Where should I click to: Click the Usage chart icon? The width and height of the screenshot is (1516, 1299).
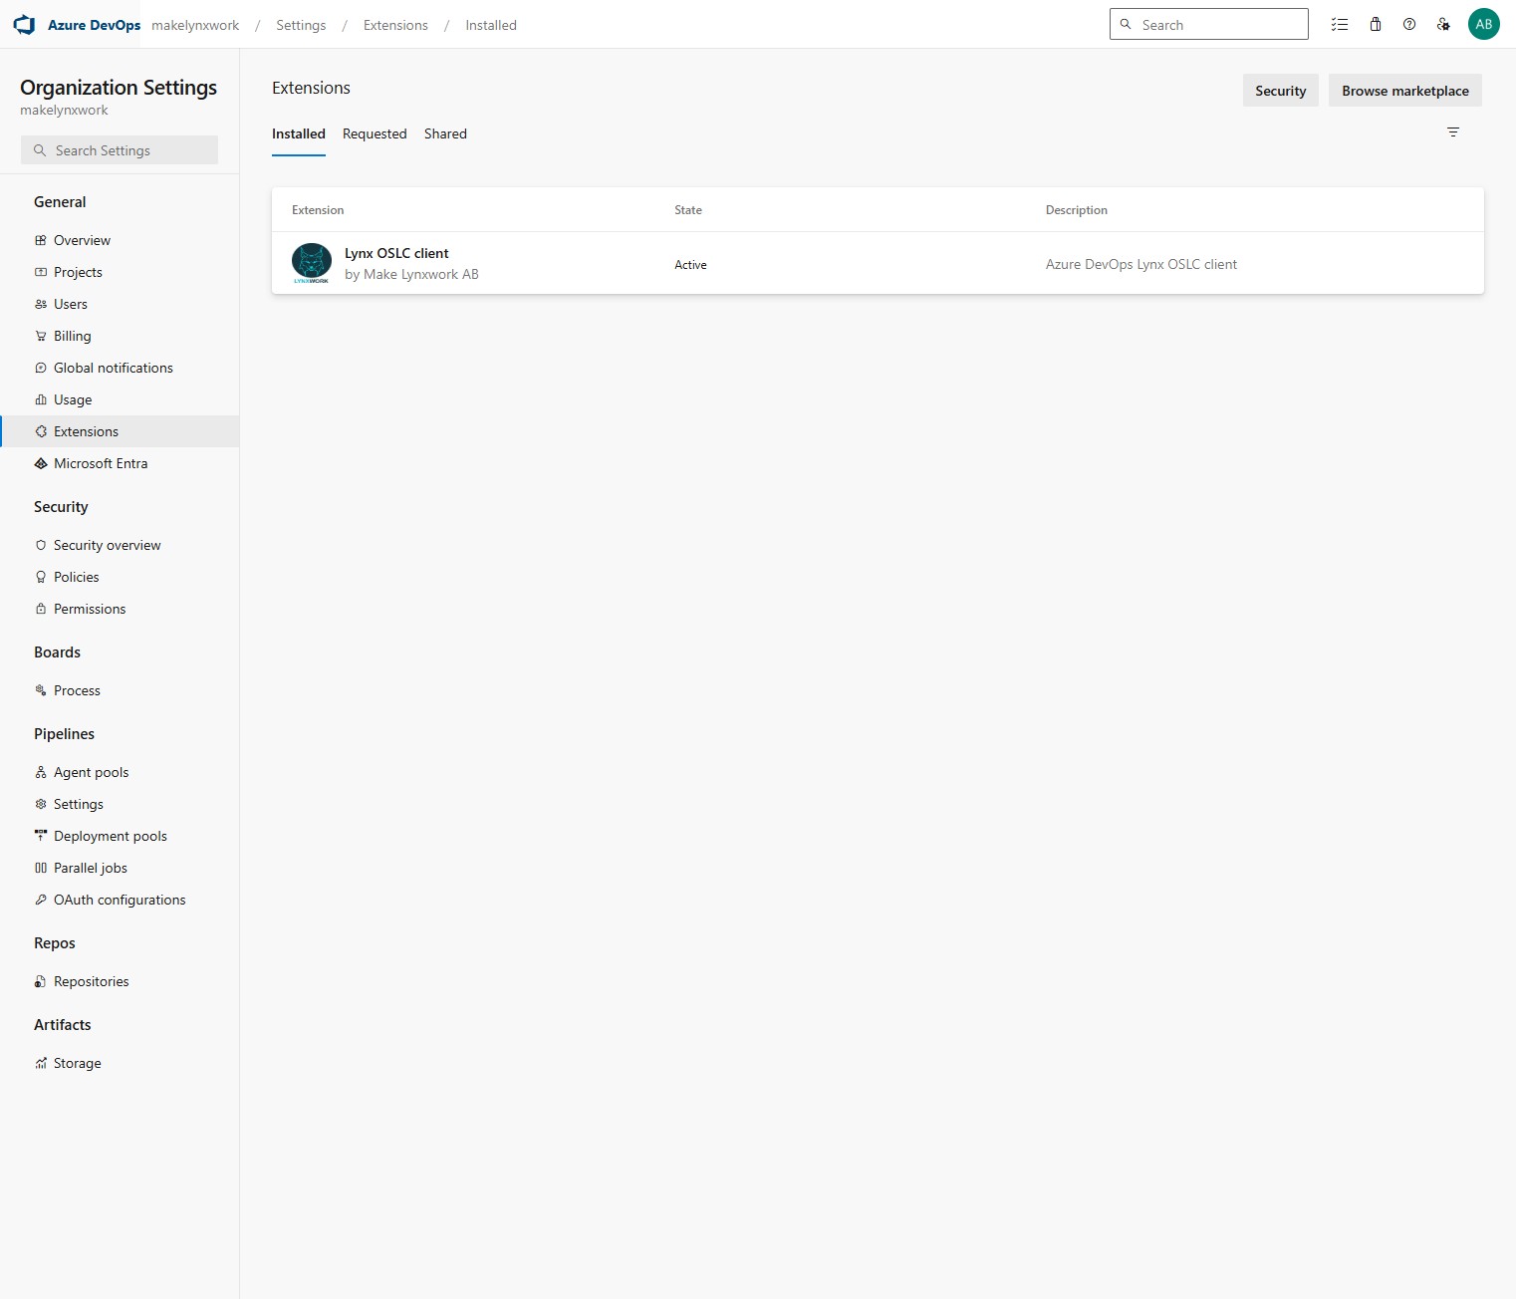(41, 399)
